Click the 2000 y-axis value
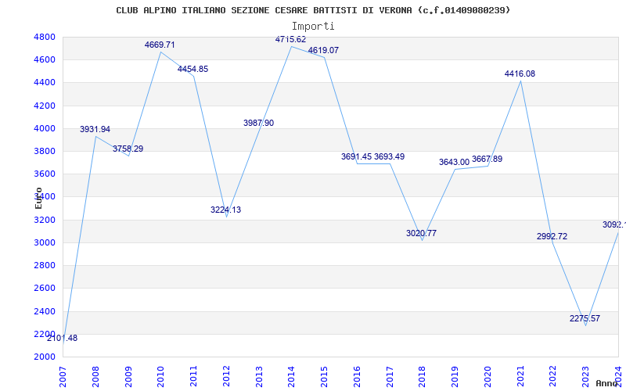The image size is (626, 391). (x=45, y=357)
